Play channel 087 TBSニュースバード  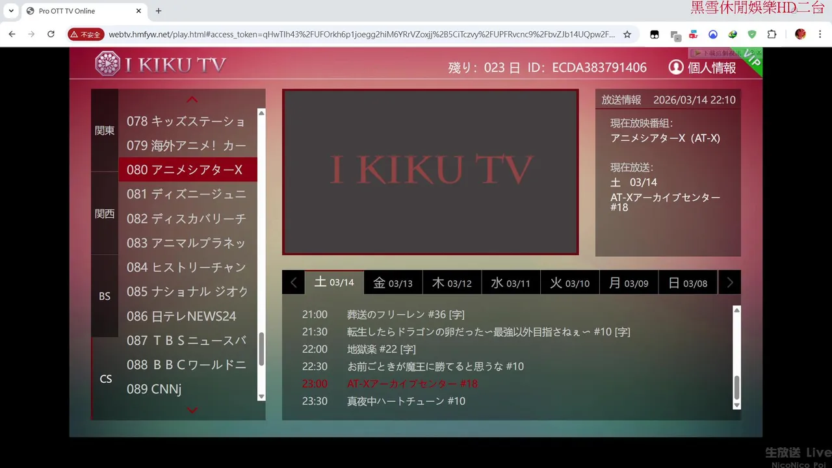click(x=188, y=340)
